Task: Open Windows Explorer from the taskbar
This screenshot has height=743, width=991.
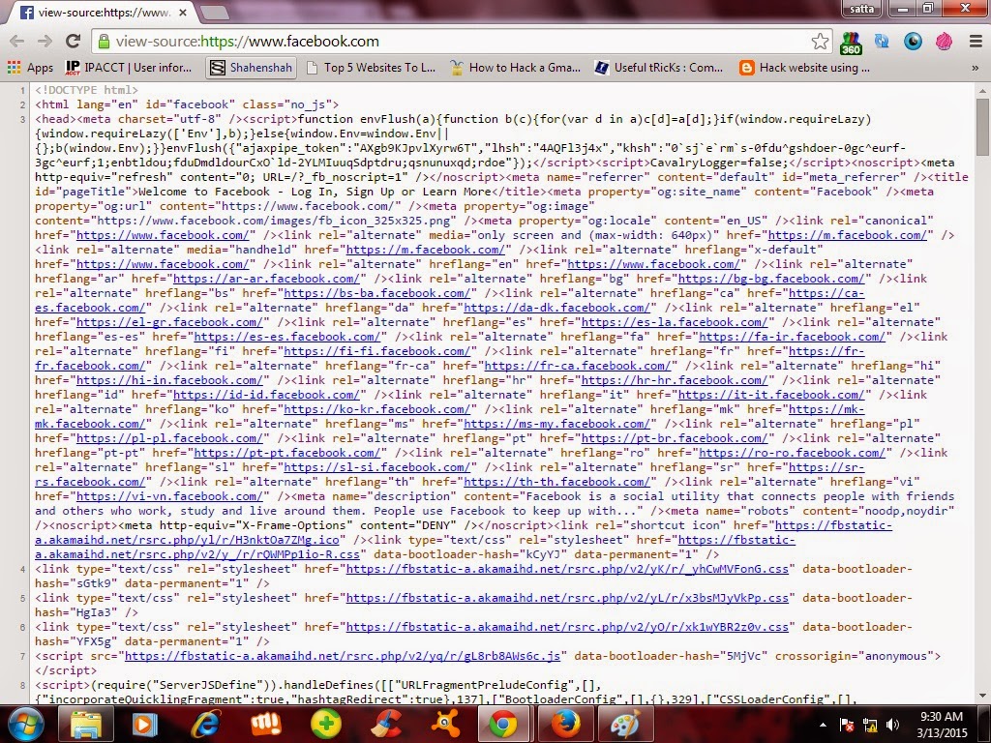Action: coord(86,724)
